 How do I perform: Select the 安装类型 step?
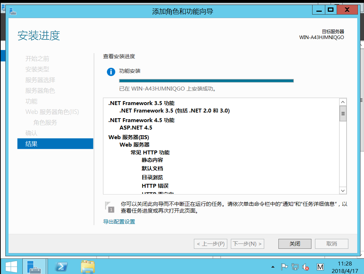coord(37,69)
